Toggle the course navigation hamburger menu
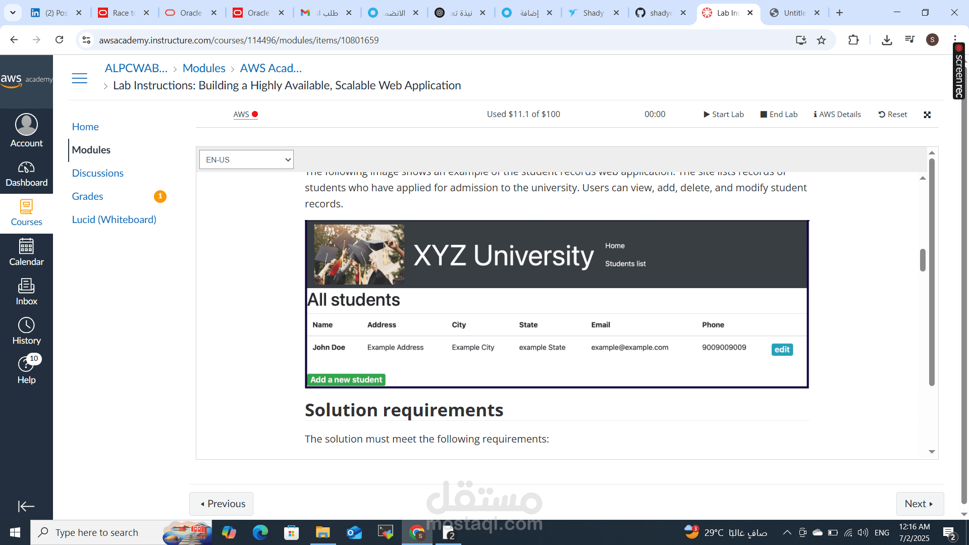The image size is (969, 545). pyautogui.click(x=79, y=78)
